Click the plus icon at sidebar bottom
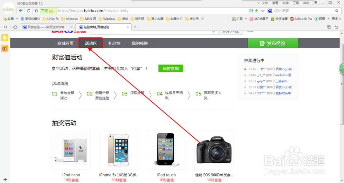344x183 pixels. tap(5, 180)
